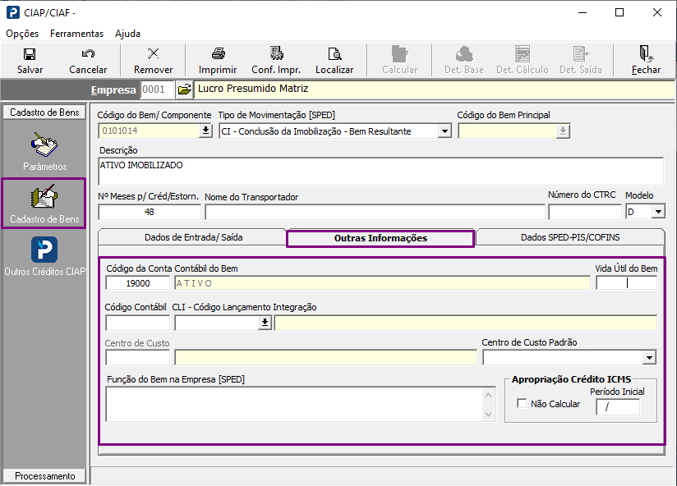Click the Salvar floppy disk icon
Image resolution: width=677 pixels, height=486 pixels.
[x=30, y=54]
